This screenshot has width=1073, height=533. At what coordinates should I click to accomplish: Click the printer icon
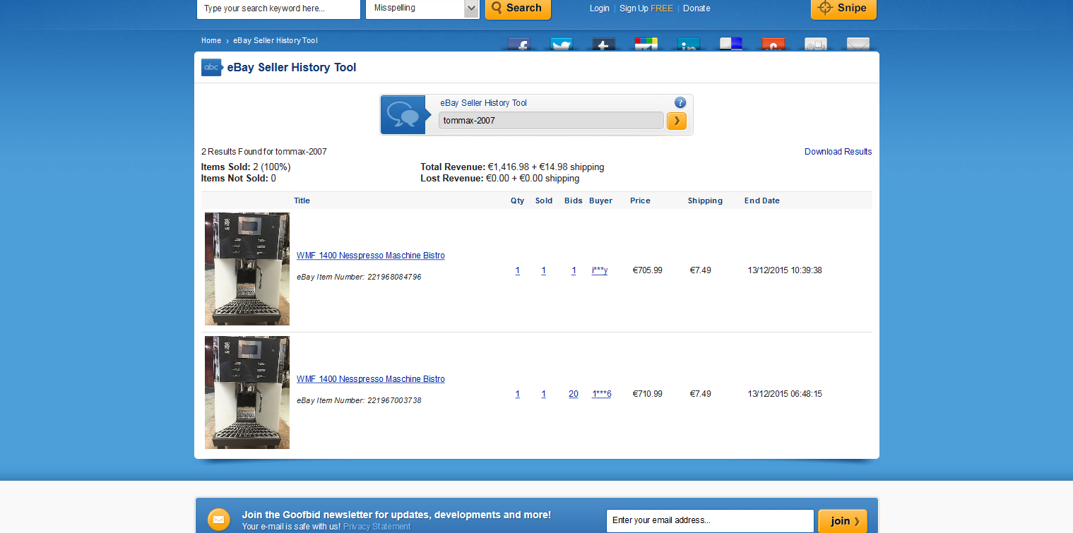tap(816, 44)
